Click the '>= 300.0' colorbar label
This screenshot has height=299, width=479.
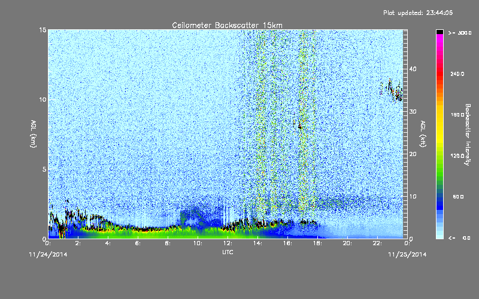[x=460, y=33]
